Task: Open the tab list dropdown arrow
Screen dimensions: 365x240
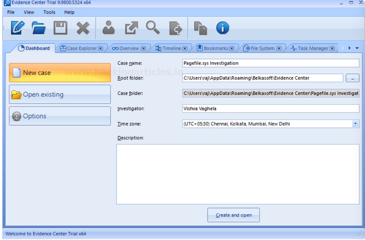Action: [357, 48]
